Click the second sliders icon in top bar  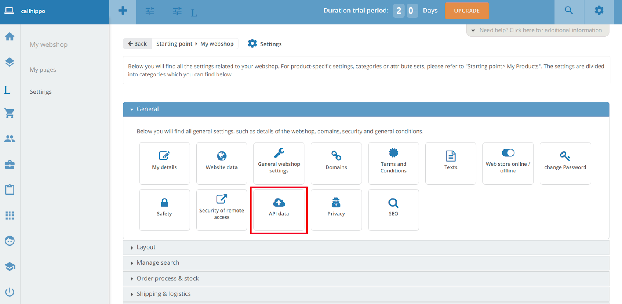pos(177,11)
